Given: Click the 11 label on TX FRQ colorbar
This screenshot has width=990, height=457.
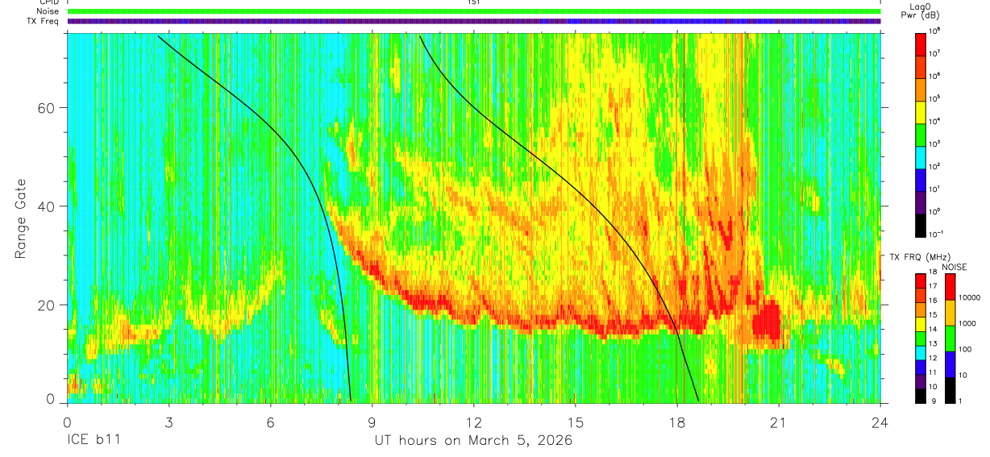Looking at the screenshot, I should [x=933, y=372].
